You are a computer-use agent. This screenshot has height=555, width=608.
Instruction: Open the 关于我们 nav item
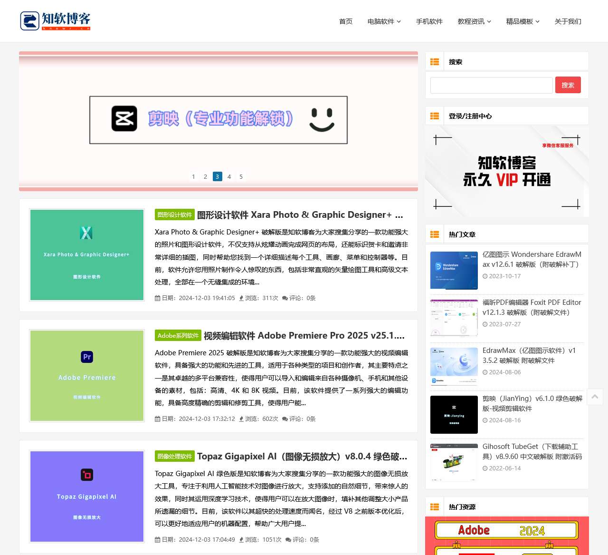click(568, 21)
